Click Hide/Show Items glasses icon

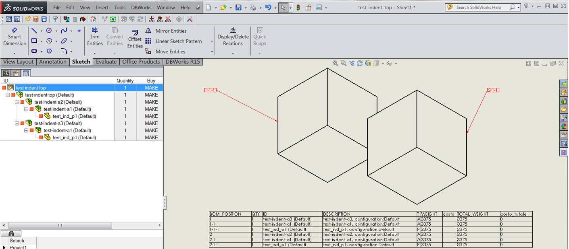coord(389,63)
